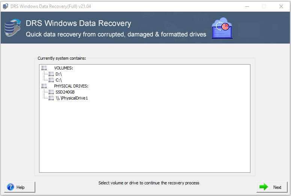
Task: Choose the \\.\PhysicalDrive1 entry
Action: click(72, 98)
